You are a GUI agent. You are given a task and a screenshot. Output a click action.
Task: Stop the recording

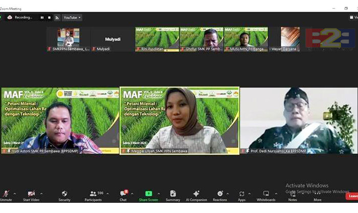(x=49, y=17)
